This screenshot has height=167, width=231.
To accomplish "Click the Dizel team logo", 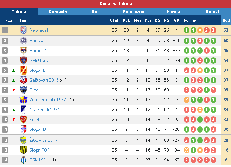I will (x=24, y=90).
